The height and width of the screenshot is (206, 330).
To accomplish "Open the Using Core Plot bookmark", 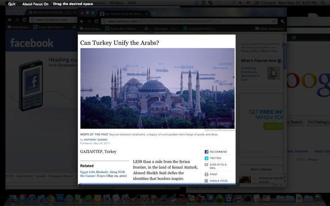I will 200,28.
